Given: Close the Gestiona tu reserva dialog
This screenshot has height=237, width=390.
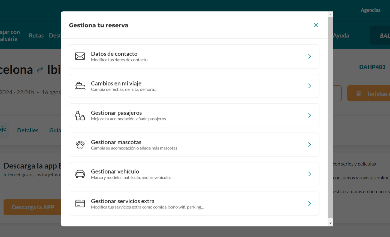Looking at the screenshot, I should point(316,25).
